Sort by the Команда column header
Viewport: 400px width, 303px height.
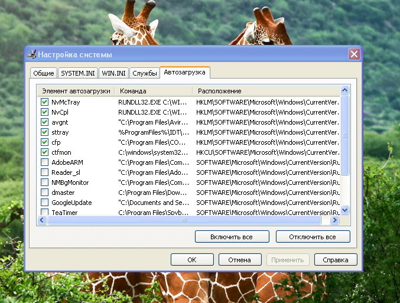[154, 91]
